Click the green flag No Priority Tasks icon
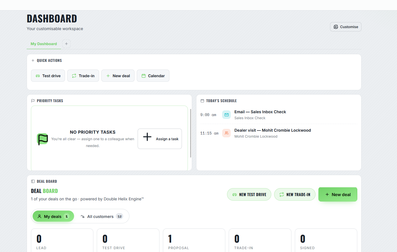 (x=43, y=139)
